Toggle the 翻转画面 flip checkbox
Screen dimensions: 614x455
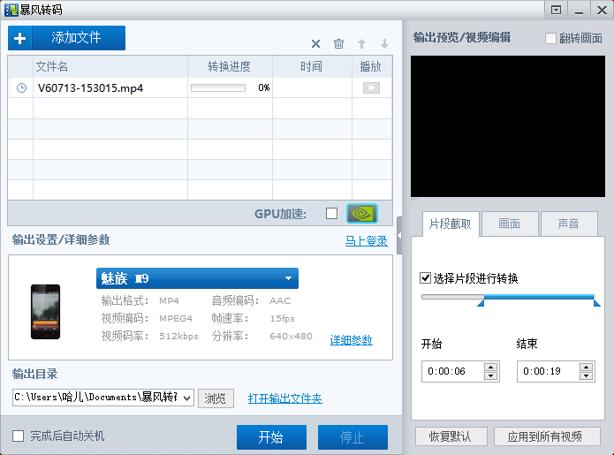pos(550,38)
